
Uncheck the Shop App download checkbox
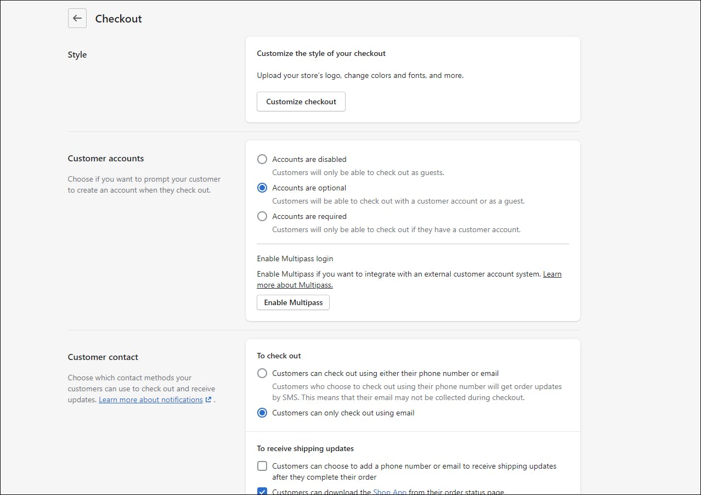pyautogui.click(x=262, y=492)
